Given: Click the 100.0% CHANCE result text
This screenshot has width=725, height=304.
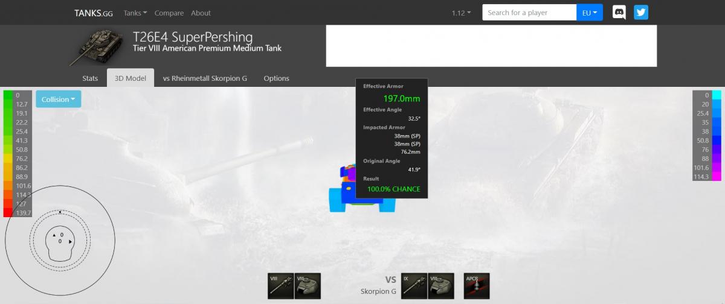Looking at the screenshot, I should (x=393, y=189).
